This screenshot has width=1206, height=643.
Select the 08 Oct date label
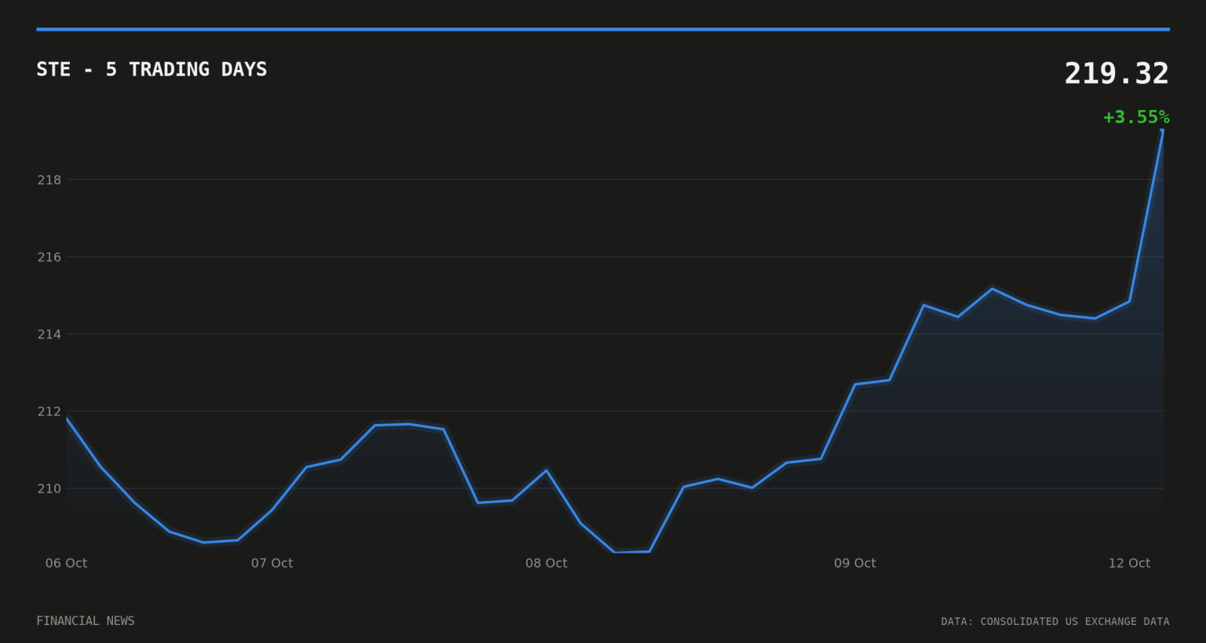tap(546, 563)
